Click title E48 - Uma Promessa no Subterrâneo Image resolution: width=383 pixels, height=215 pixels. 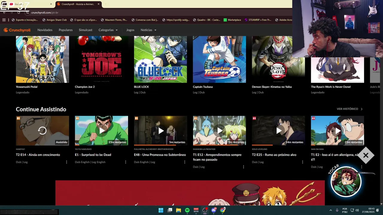pos(160,155)
